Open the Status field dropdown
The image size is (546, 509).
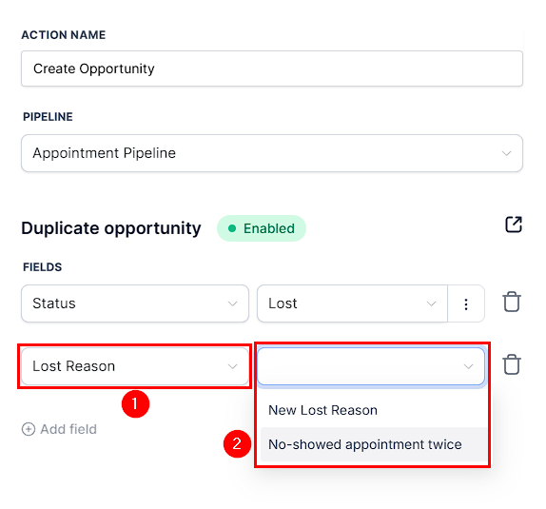pyautogui.click(x=135, y=303)
